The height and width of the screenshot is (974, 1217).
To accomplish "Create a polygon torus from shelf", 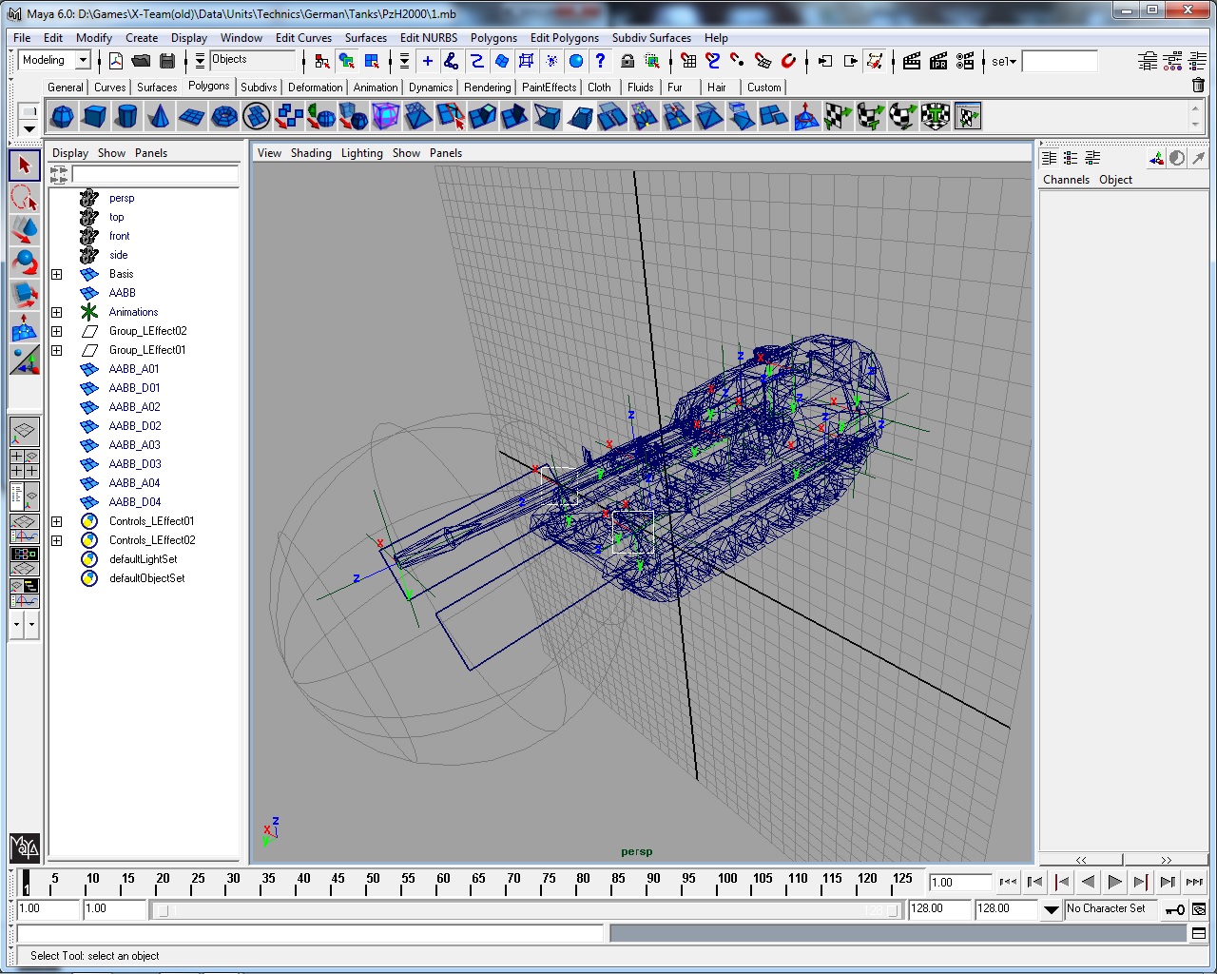I will (x=223, y=117).
